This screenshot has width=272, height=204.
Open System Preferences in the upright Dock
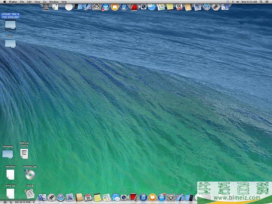click(x=171, y=197)
